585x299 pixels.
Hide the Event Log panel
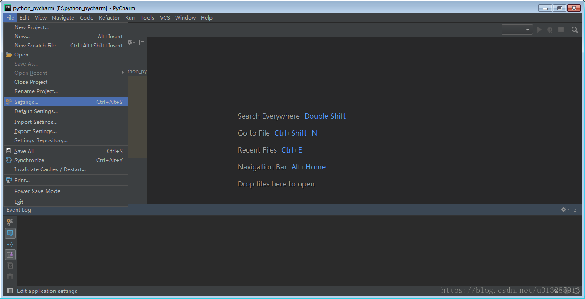[x=576, y=209]
